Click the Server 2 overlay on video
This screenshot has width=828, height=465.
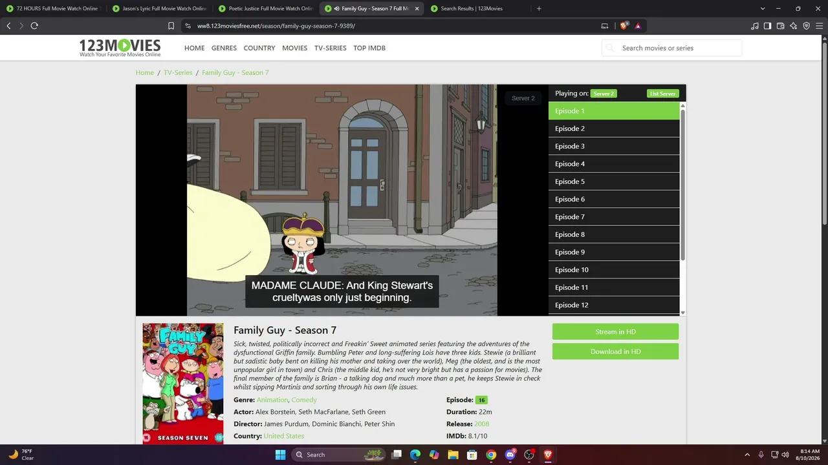[523, 98]
